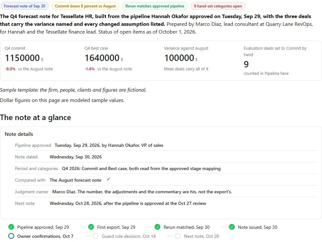Click 'Owner confirmations, Oct 7' step label
The height and width of the screenshot is (242, 322).
(x=45, y=236)
